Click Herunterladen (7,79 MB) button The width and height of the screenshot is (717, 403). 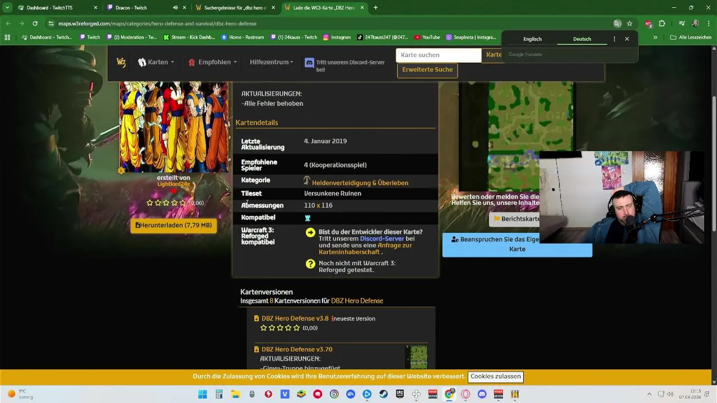coord(174,225)
